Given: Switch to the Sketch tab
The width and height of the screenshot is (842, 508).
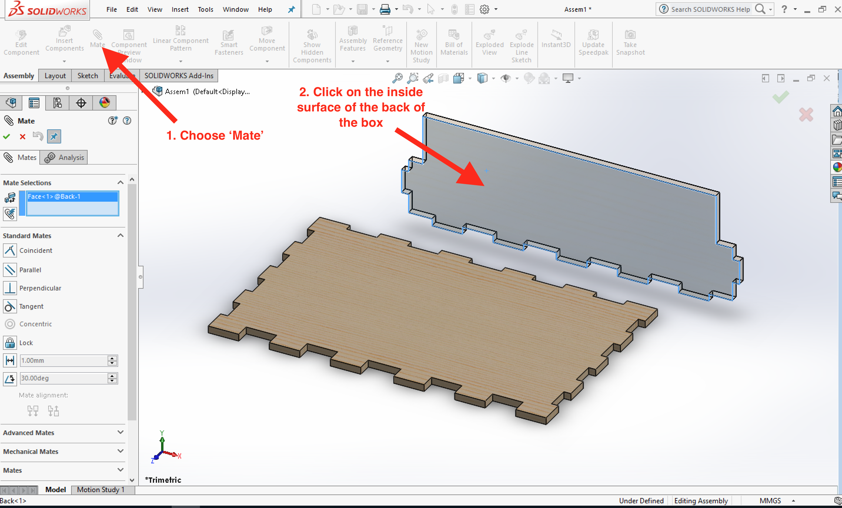Looking at the screenshot, I should [88, 76].
